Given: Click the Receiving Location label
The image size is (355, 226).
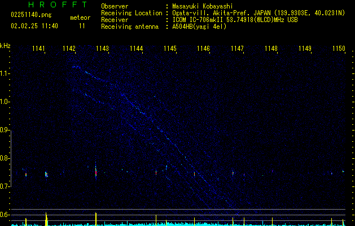Looking at the screenshot, I should coord(132,13).
